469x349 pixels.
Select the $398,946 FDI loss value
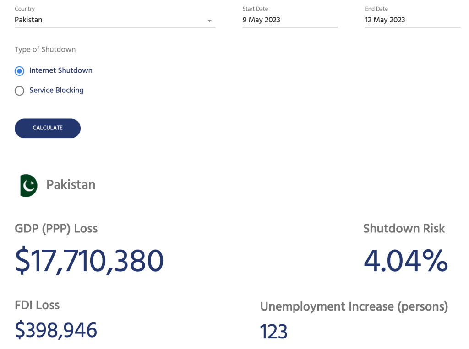[56, 330]
